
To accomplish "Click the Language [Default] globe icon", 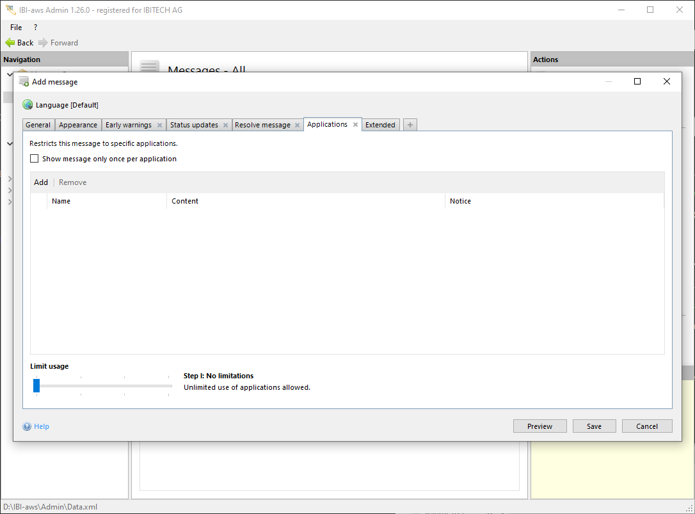I will (28, 105).
